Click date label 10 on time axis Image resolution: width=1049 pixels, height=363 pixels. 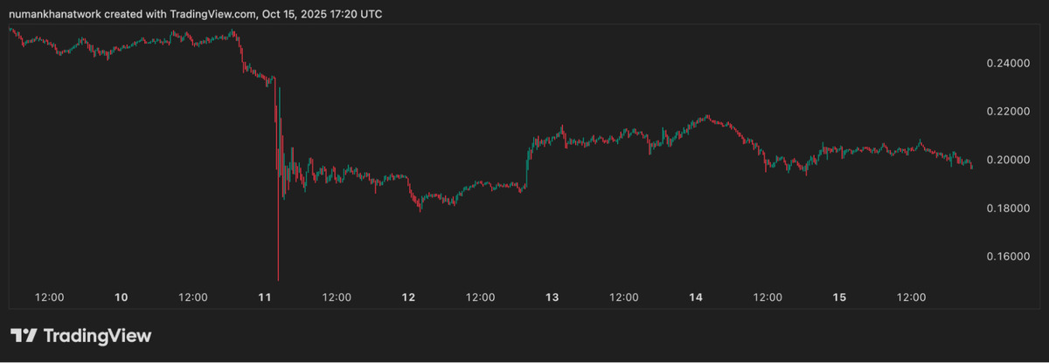[122, 298]
